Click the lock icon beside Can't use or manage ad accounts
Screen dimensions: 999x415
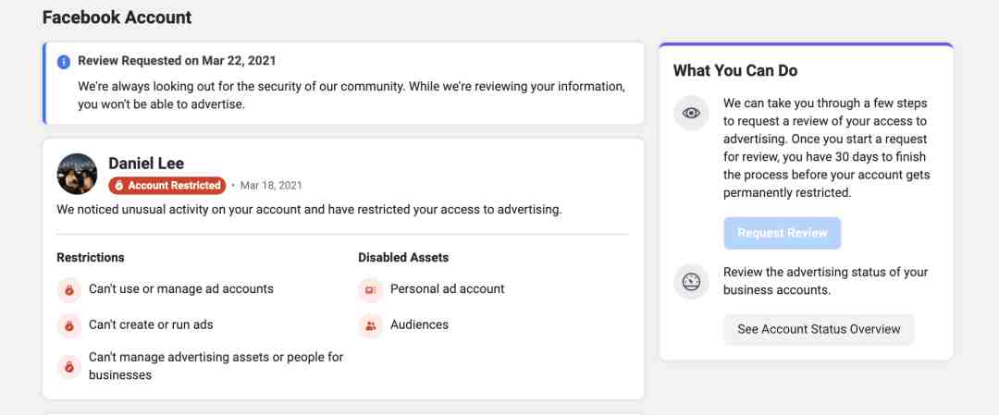68,290
